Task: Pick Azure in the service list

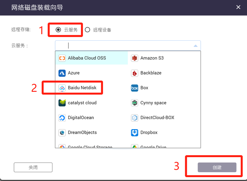Action: (x=74, y=73)
